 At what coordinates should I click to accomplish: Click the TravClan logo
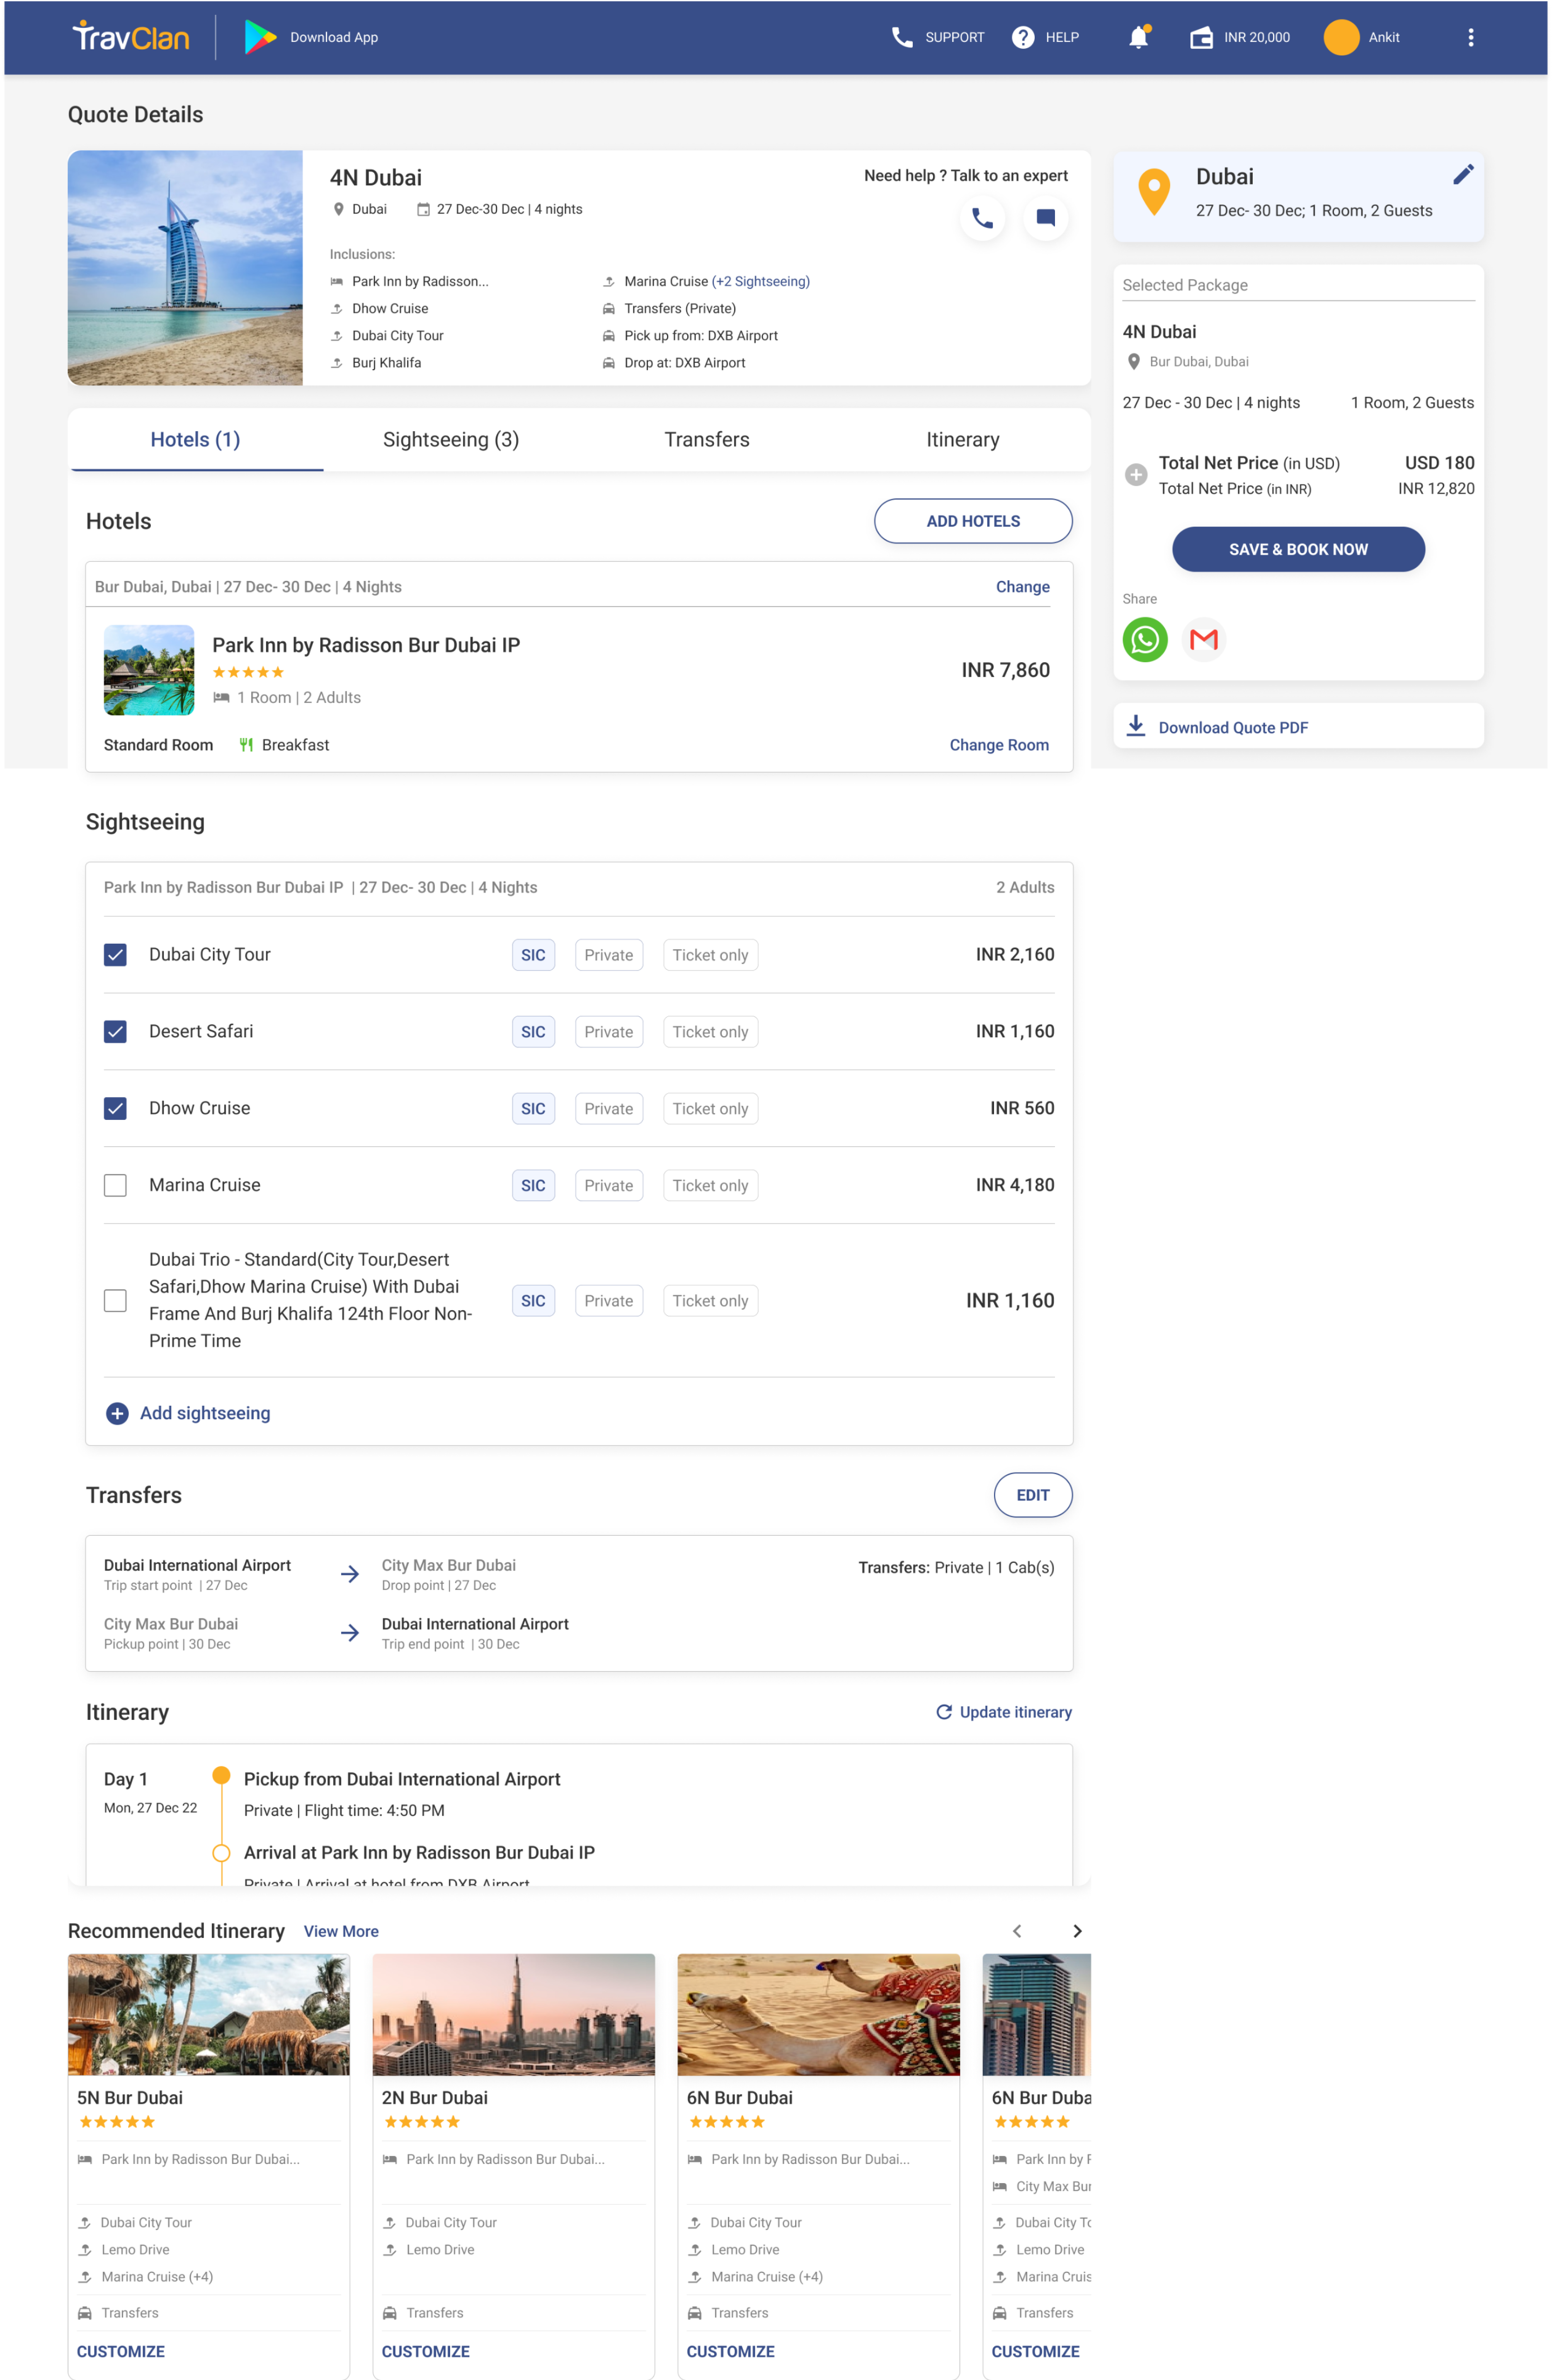point(131,37)
